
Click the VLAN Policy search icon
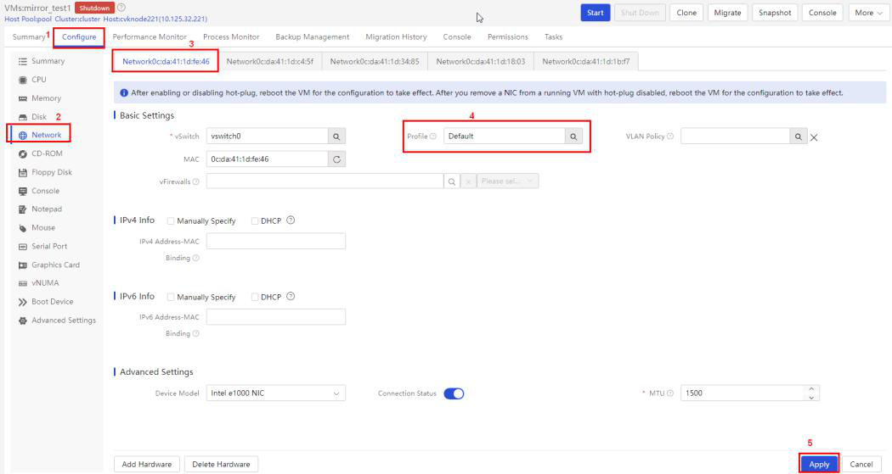pyautogui.click(x=799, y=137)
